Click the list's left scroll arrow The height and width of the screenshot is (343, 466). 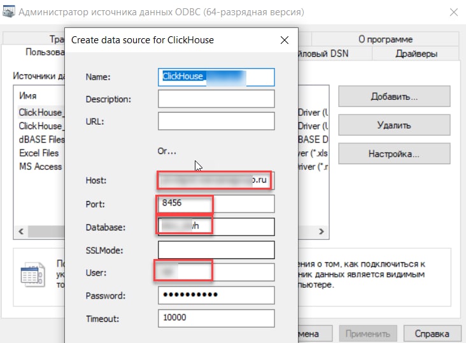point(21,232)
